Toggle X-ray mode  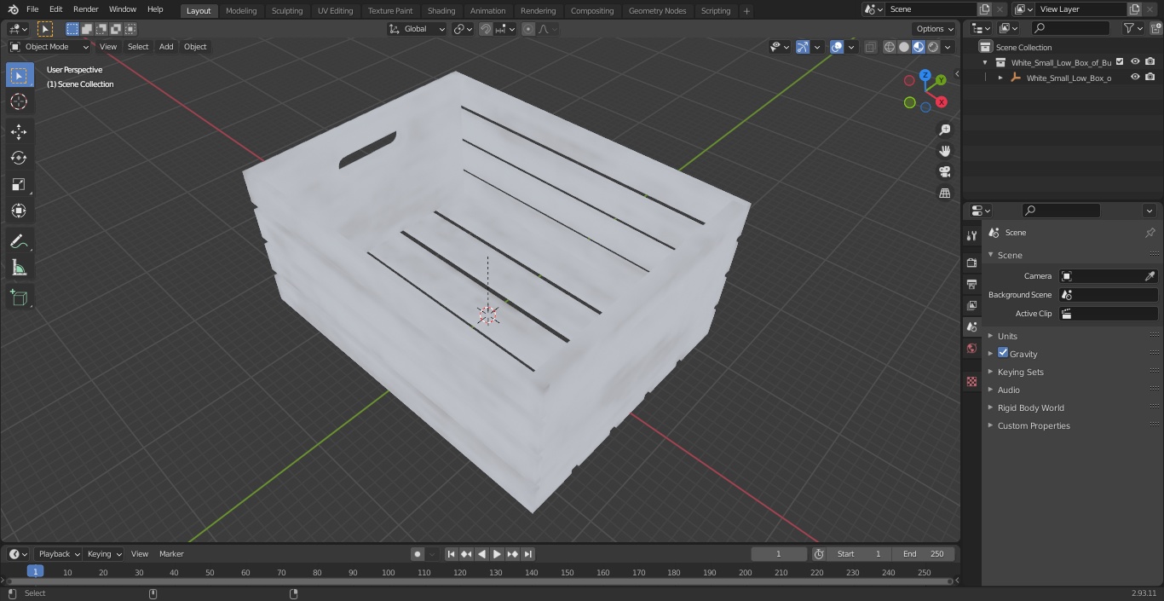tap(870, 47)
